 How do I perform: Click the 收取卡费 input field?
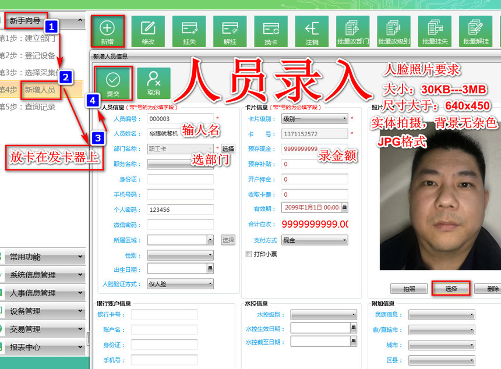[x=315, y=194]
